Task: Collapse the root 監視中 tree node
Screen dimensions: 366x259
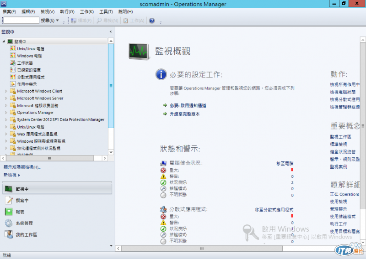Action: 4,41
